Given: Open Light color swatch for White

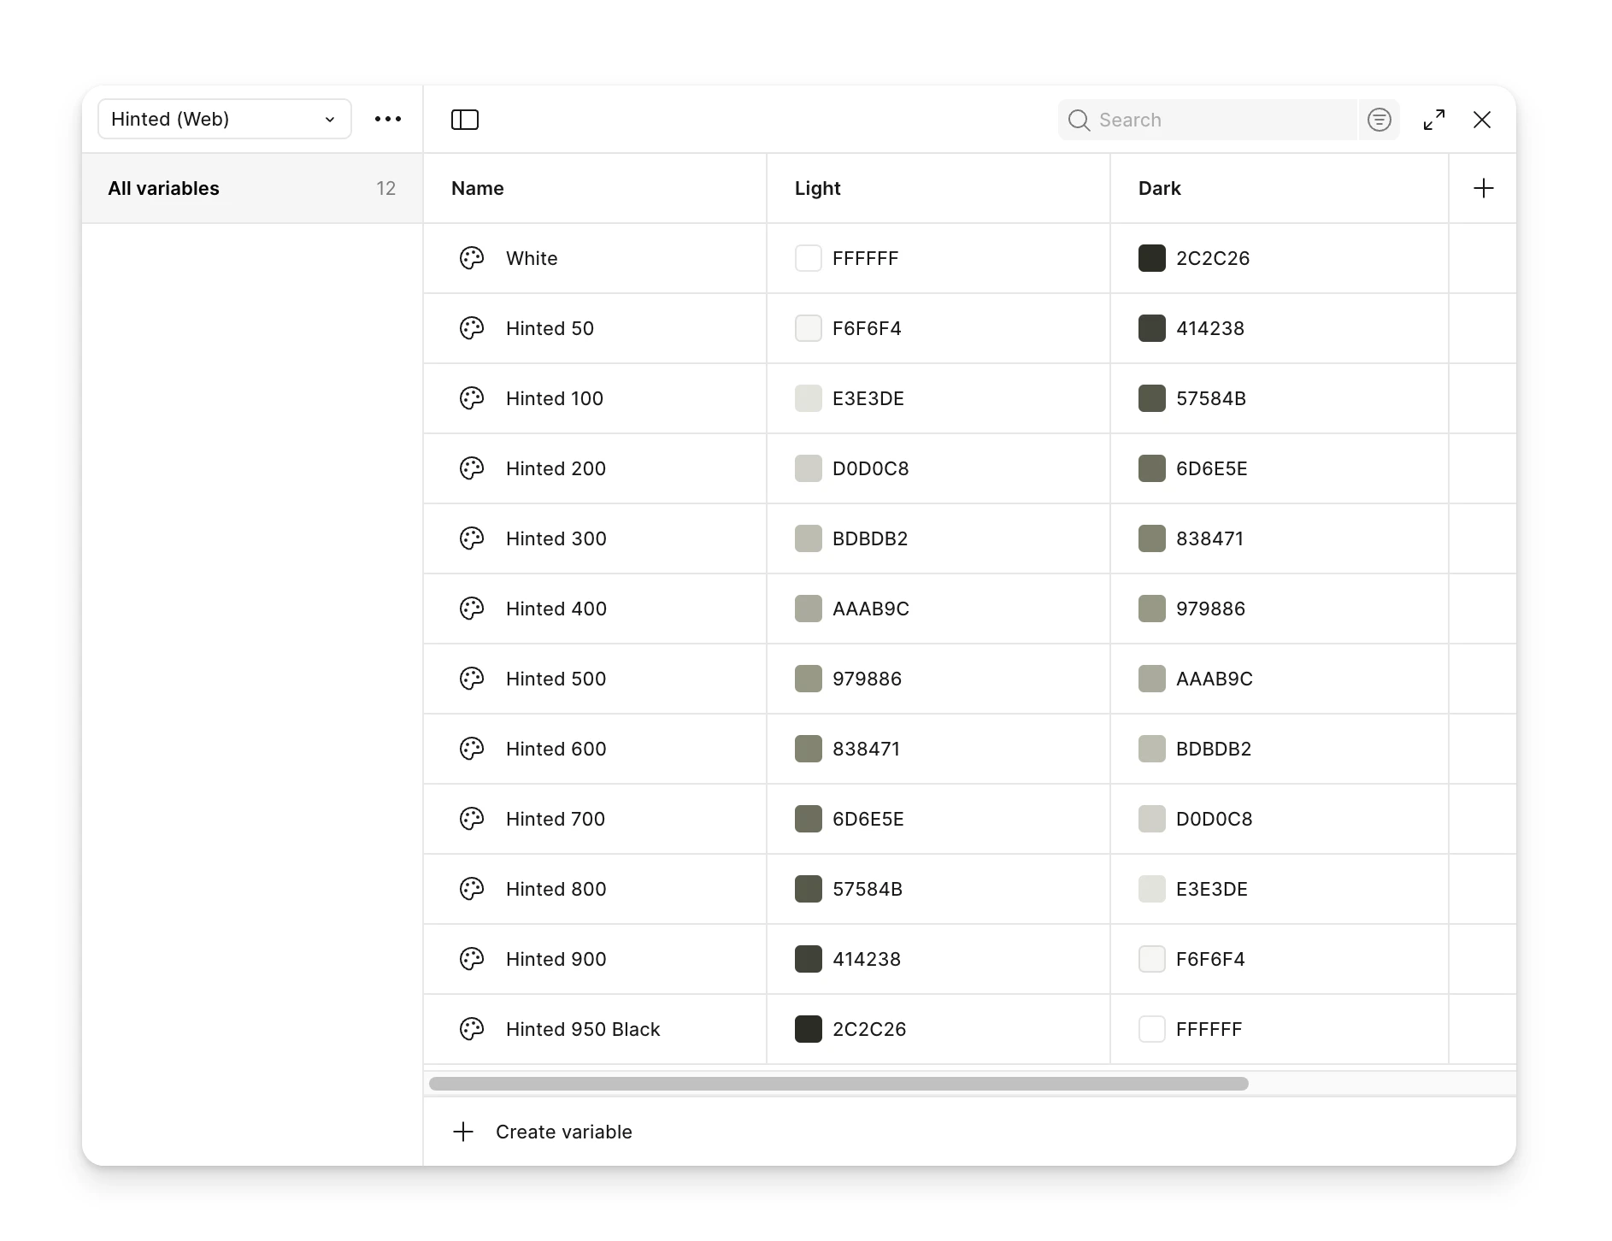Looking at the screenshot, I should click(x=809, y=258).
